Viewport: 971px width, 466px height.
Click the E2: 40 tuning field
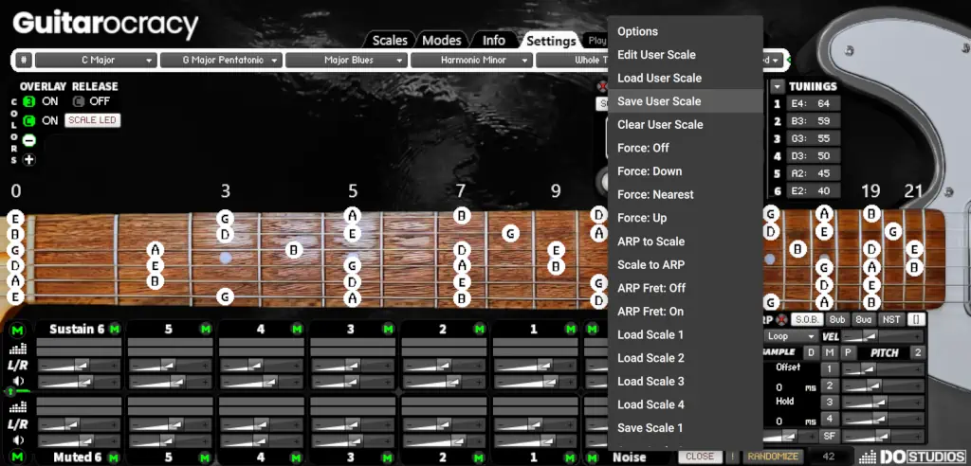(x=813, y=190)
